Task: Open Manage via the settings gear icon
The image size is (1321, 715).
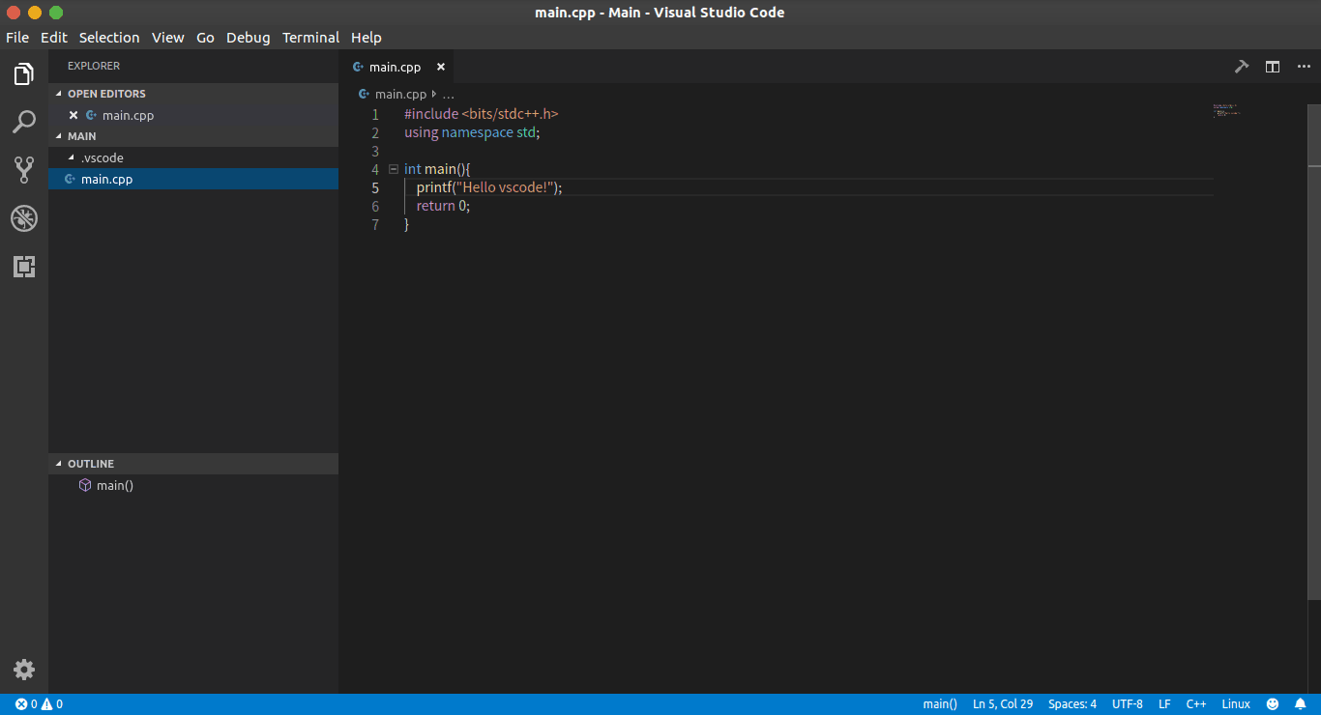Action: tap(23, 669)
